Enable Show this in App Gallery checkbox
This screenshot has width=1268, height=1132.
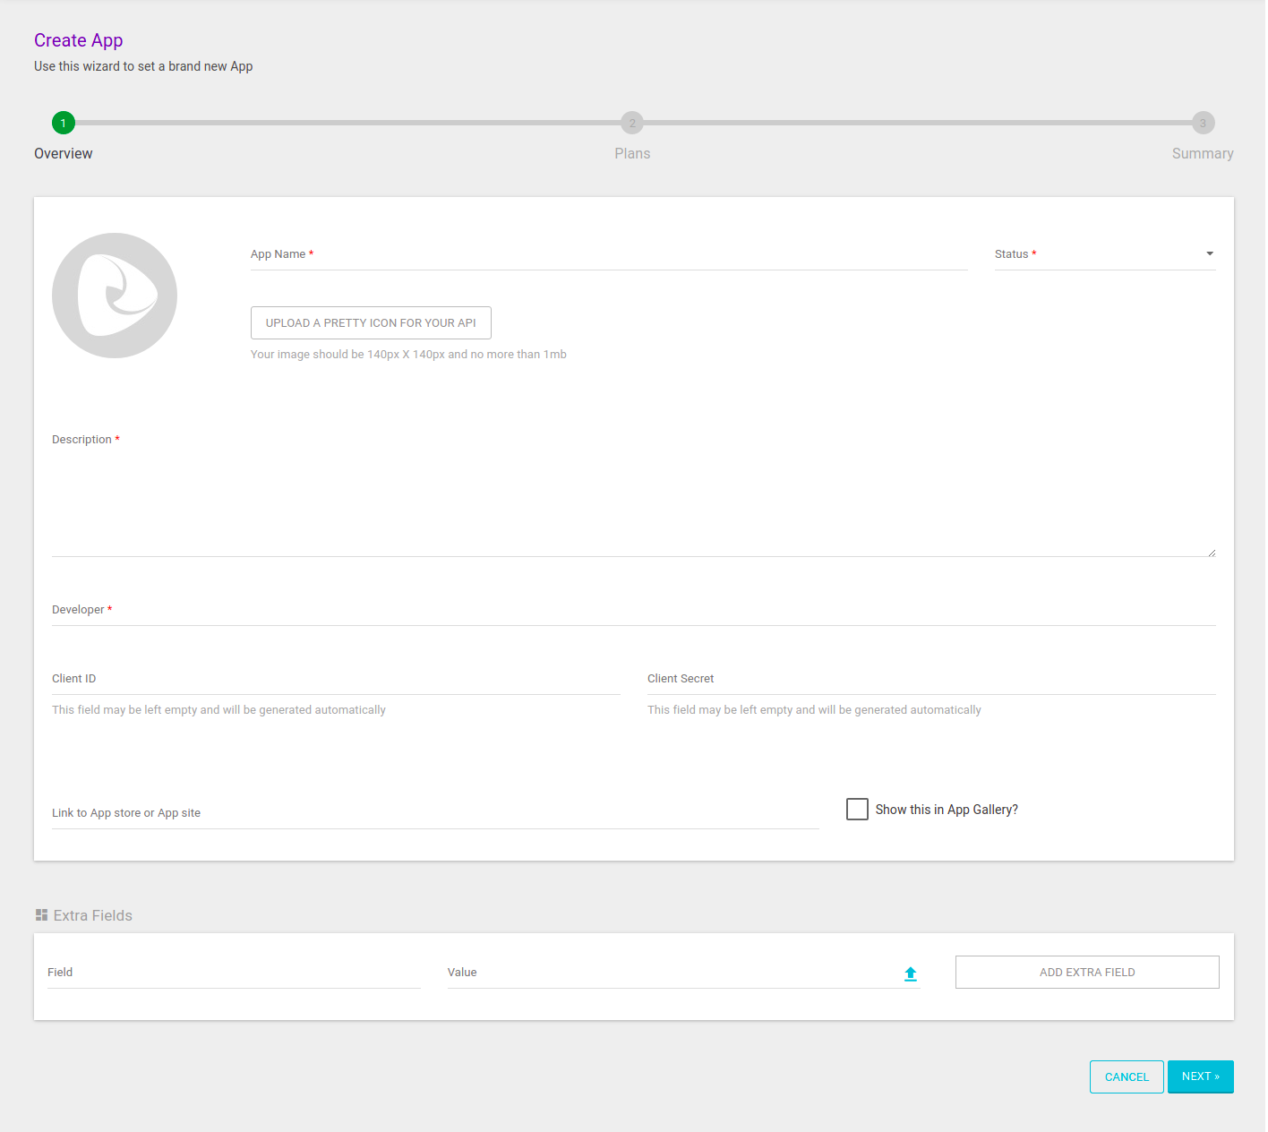(856, 809)
